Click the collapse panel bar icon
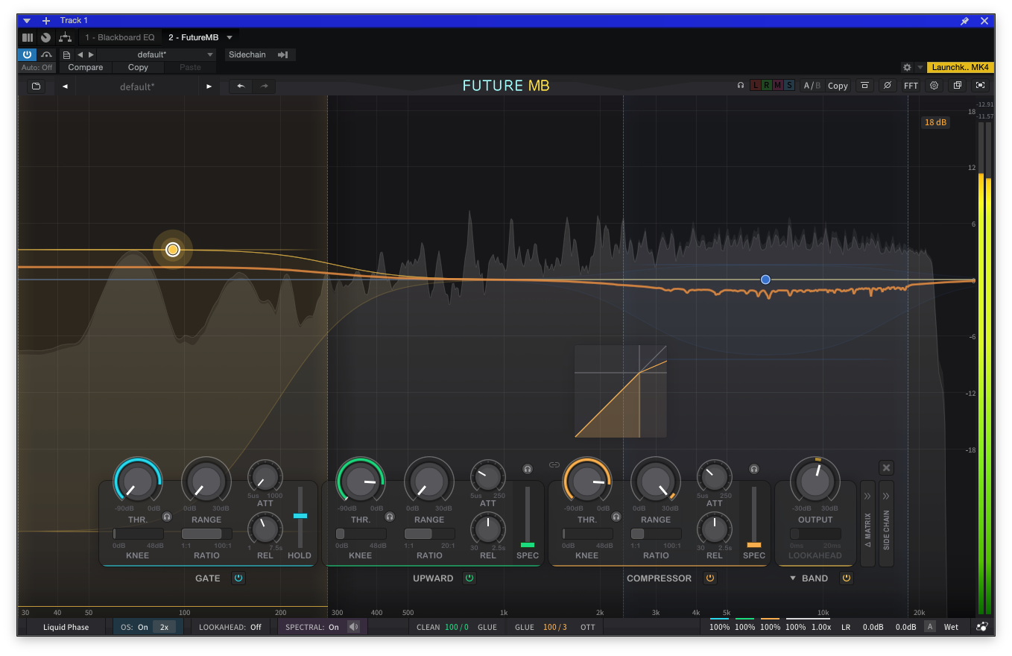This screenshot has width=1012, height=656. point(864,86)
